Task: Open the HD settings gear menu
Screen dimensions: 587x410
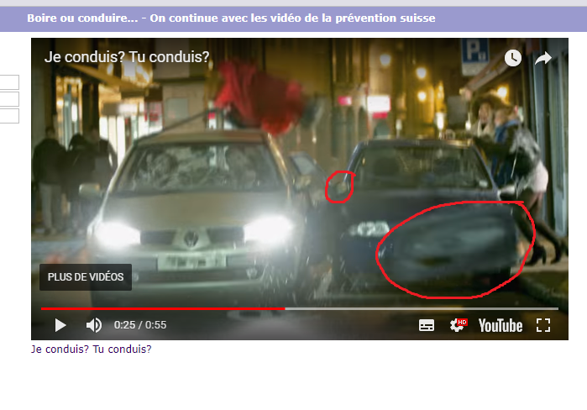Action: click(x=458, y=325)
